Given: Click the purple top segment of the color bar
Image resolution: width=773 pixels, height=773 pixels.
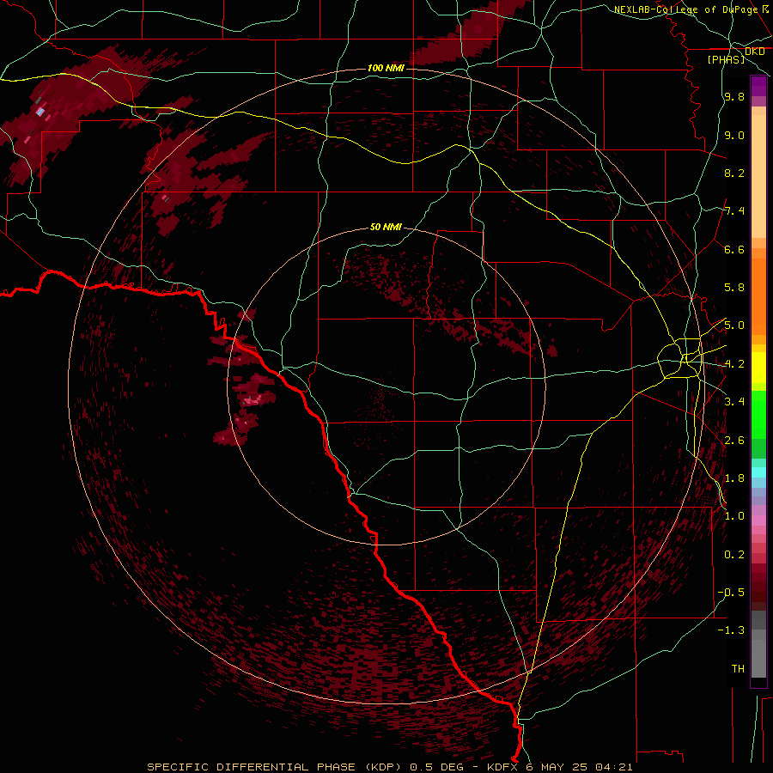Looking at the screenshot, I should click(x=758, y=86).
